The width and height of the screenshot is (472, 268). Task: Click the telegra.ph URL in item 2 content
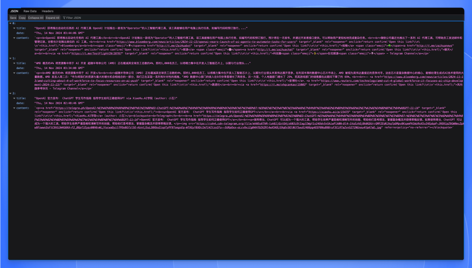237,108
